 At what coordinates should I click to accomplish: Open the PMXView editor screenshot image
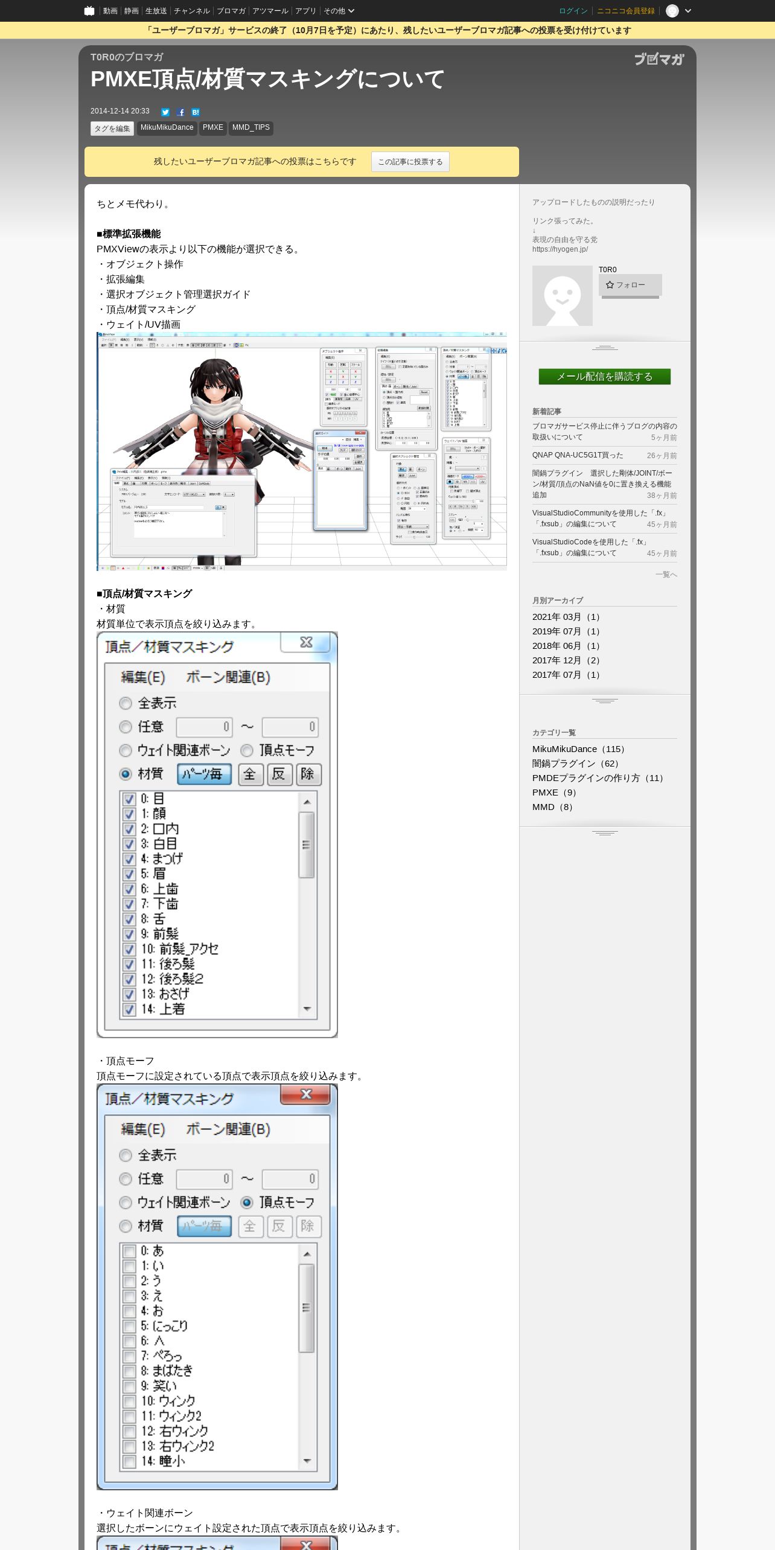click(x=302, y=451)
